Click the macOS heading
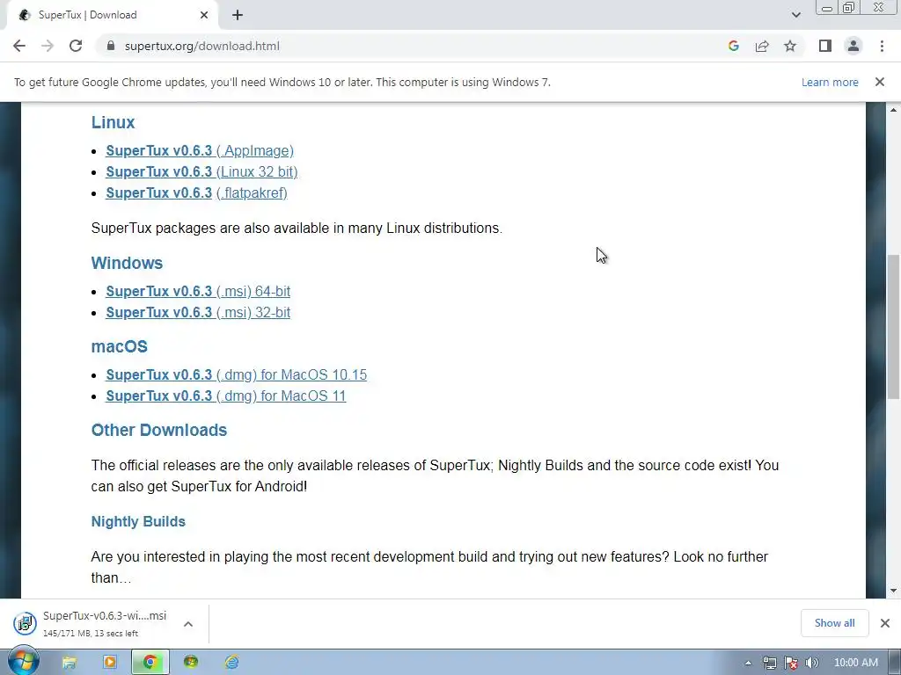Screen dimensions: 901x675 pos(120,346)
